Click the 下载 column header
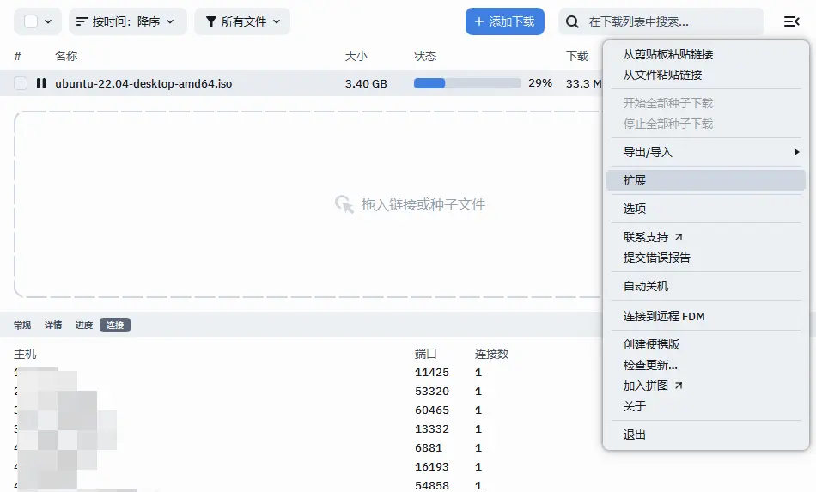Viewport: 816px width, 492px height. point(577,56)
